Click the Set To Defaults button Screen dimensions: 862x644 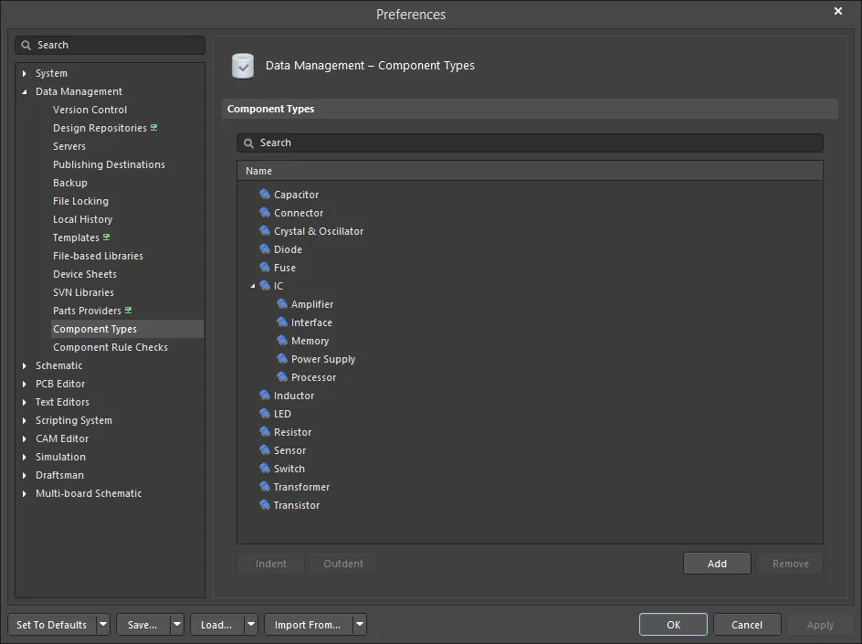coord(52,624)
